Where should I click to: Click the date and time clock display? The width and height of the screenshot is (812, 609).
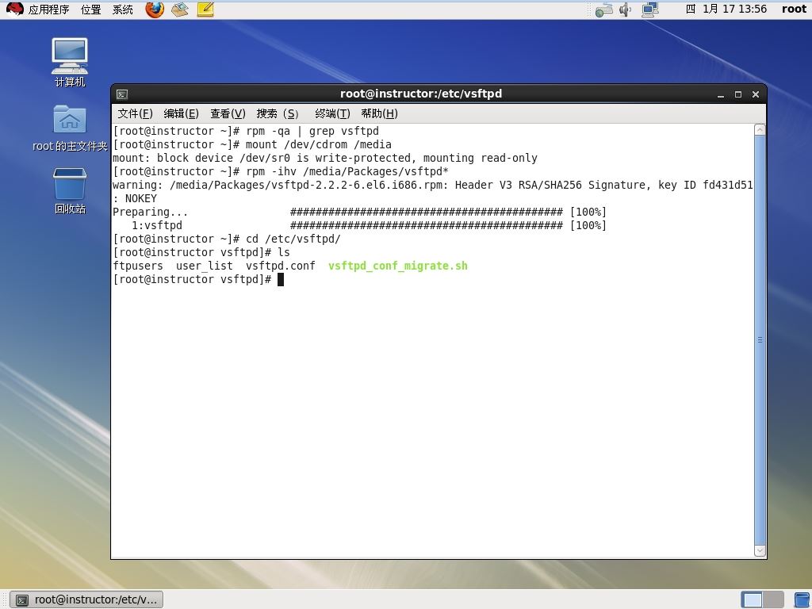726,9
